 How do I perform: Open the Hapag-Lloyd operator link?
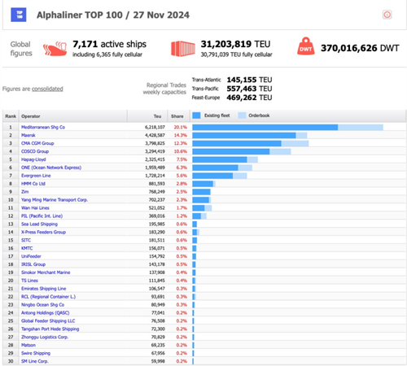[x=33, y=159]
